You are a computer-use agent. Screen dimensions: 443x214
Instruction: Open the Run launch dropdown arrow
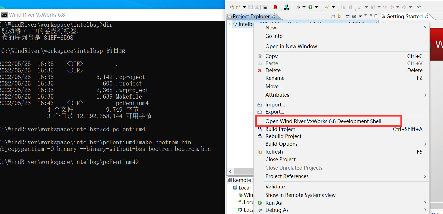tap(316, 7)
